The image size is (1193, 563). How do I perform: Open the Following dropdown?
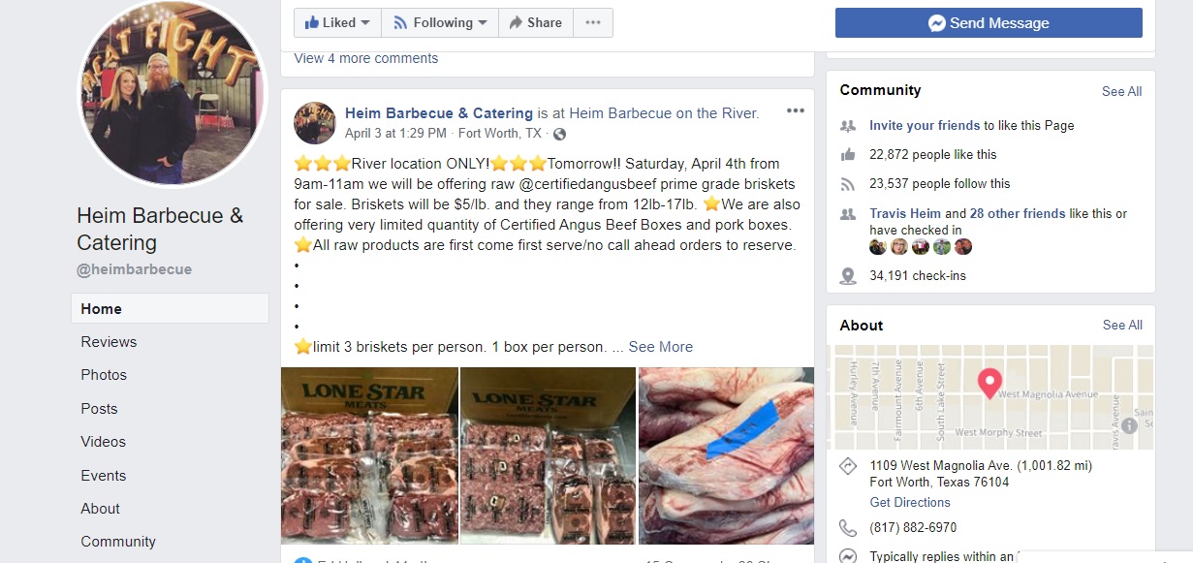click(x=440, y=22)
